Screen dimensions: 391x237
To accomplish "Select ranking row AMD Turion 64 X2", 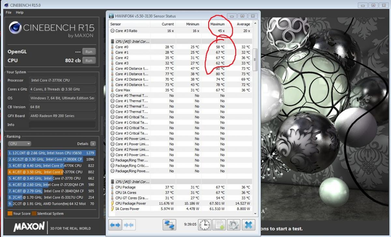I will pos(51,204).
